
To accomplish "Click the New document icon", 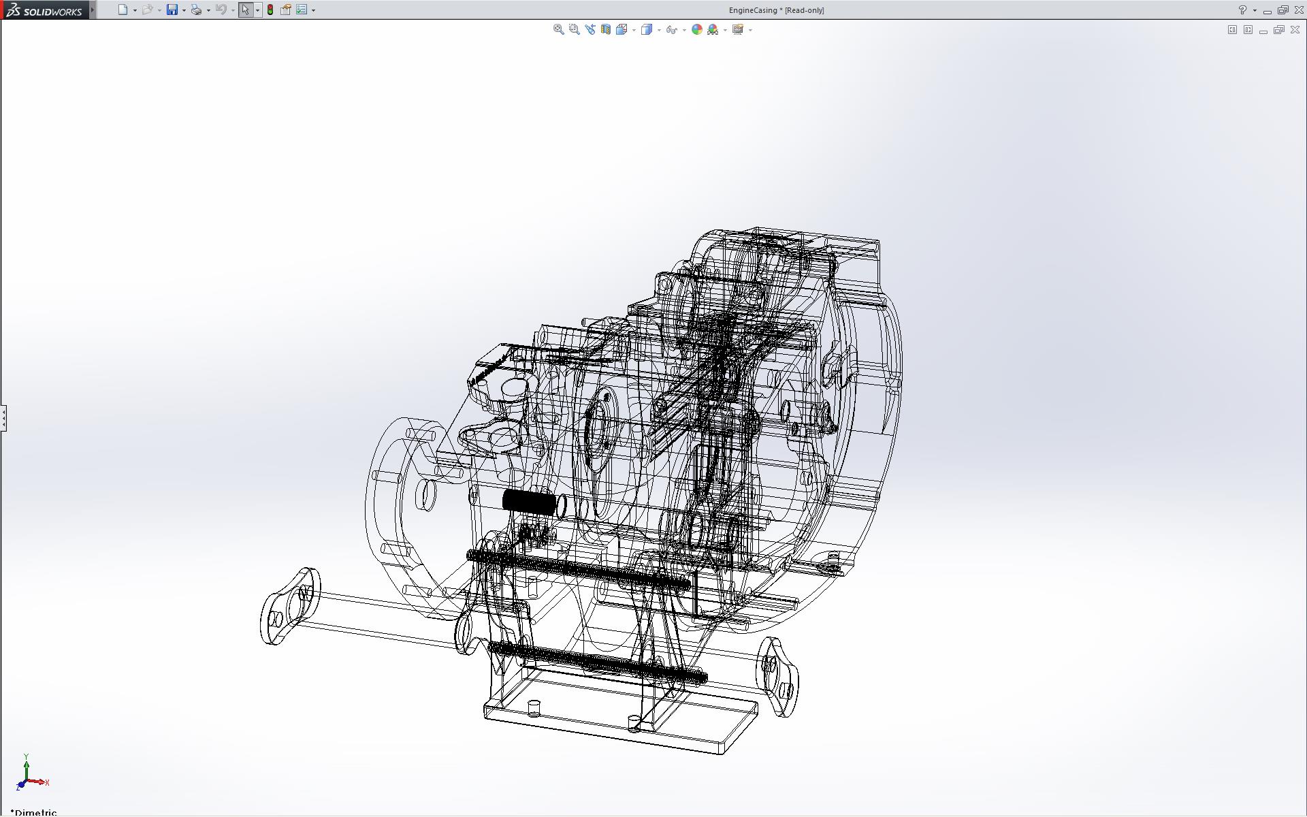I will coord(123,10).
